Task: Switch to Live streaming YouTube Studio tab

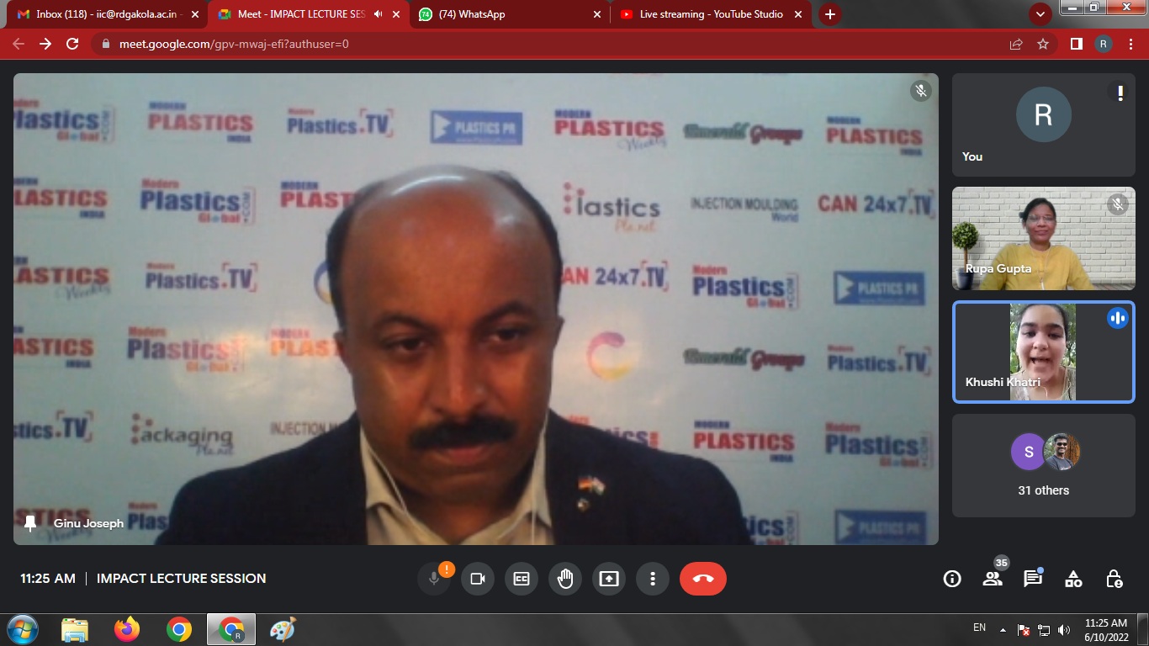Action: (710, 14)
